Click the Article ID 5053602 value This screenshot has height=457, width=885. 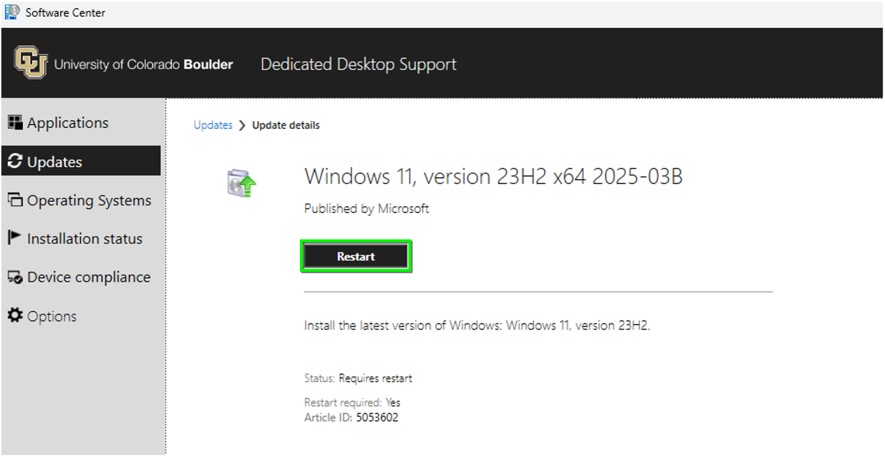(377, 418)
